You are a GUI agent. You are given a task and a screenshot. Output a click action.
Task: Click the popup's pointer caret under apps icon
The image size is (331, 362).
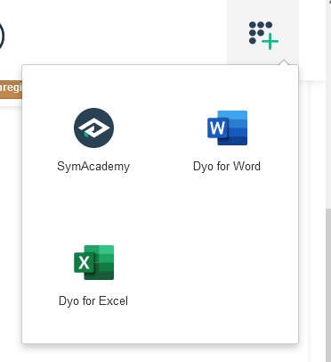(x=284, y=62)
